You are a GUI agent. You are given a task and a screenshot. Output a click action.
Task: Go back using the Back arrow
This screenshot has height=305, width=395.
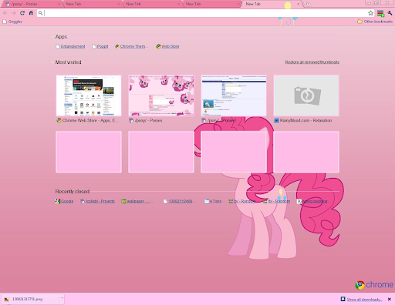(5, 13)
